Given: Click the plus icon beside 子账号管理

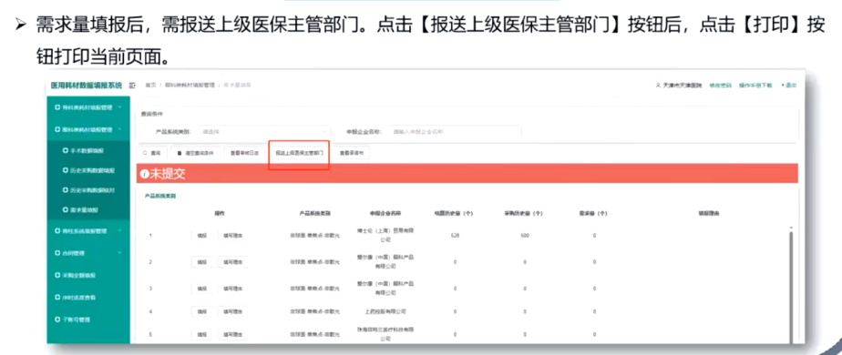Looking at the screenshot, I should click(x=57, y=319).
